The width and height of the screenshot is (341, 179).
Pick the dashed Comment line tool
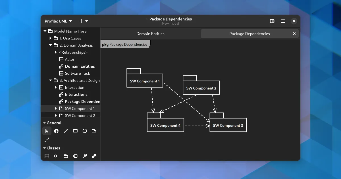coord(47,140)
